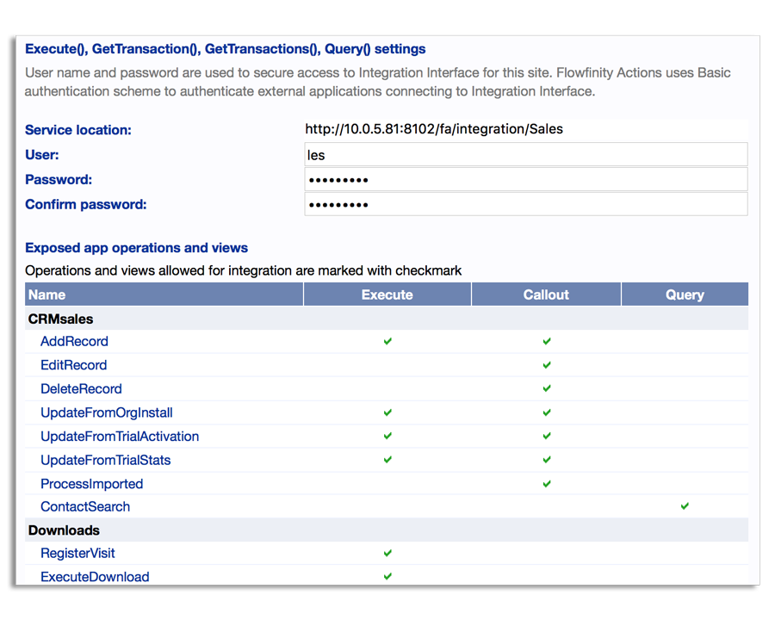Open the AddRecord operation link
Viewport: 775px width, 620px height.
(74, 342)
